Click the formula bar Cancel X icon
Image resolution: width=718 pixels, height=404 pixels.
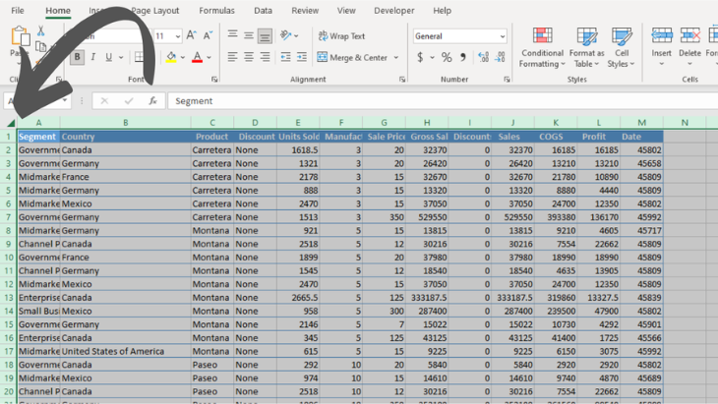(x=104, y=100)
